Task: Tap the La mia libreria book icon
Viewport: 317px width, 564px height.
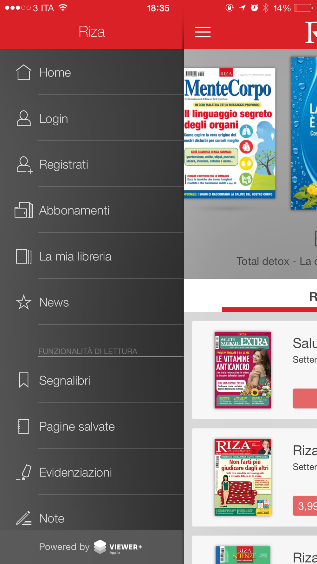Action: click(x=24, y=256)
